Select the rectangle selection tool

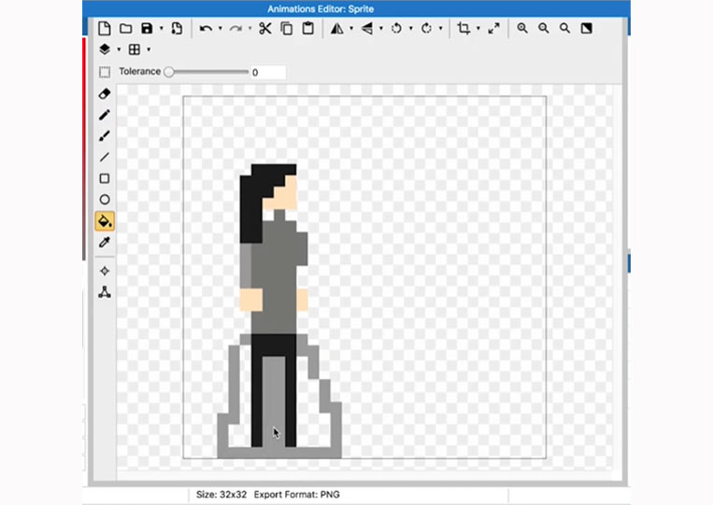click(x=105, y=72)
